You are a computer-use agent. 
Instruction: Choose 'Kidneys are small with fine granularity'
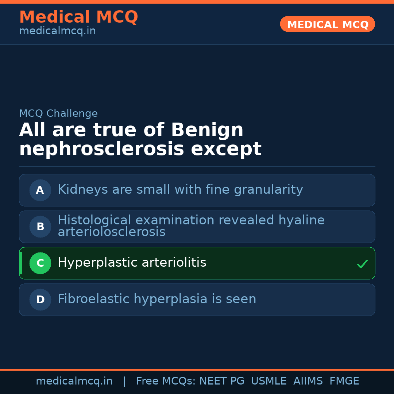tap(180, 190)
